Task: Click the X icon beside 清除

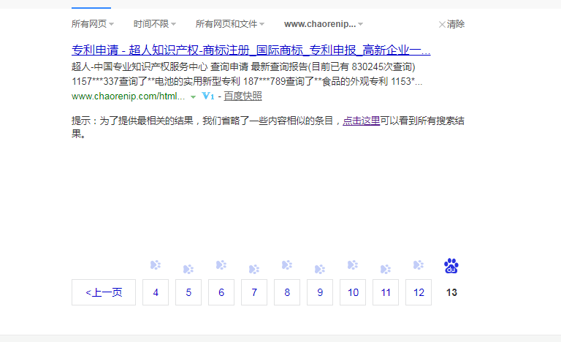Action: [x=441, y=24]
